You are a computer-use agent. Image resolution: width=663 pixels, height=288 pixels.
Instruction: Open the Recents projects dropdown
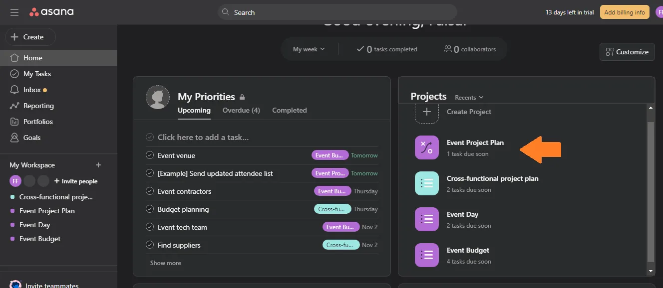point(469,97)
